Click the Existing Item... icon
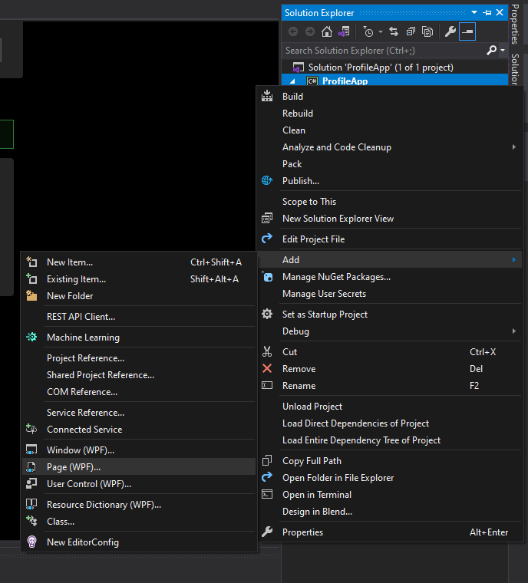Viewport: 528px width, 583px height. [x=31, y=279]
